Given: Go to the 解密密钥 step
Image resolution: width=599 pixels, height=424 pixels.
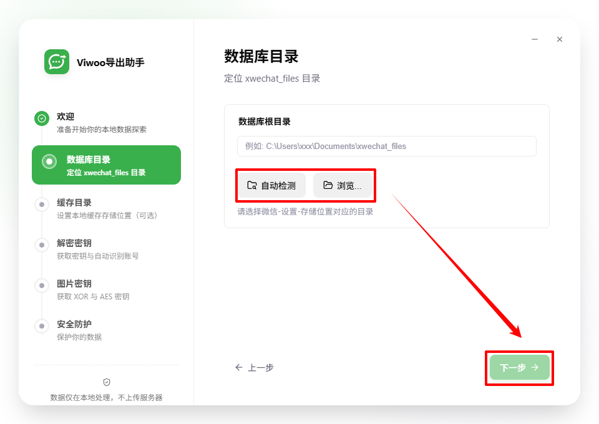Looking at the screenshot, I should pyautogui.click(x=74, y=243).
